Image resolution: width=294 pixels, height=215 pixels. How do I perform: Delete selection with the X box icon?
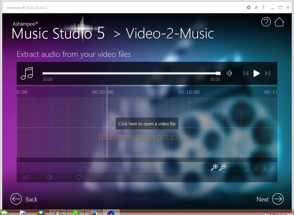(272, 168)
